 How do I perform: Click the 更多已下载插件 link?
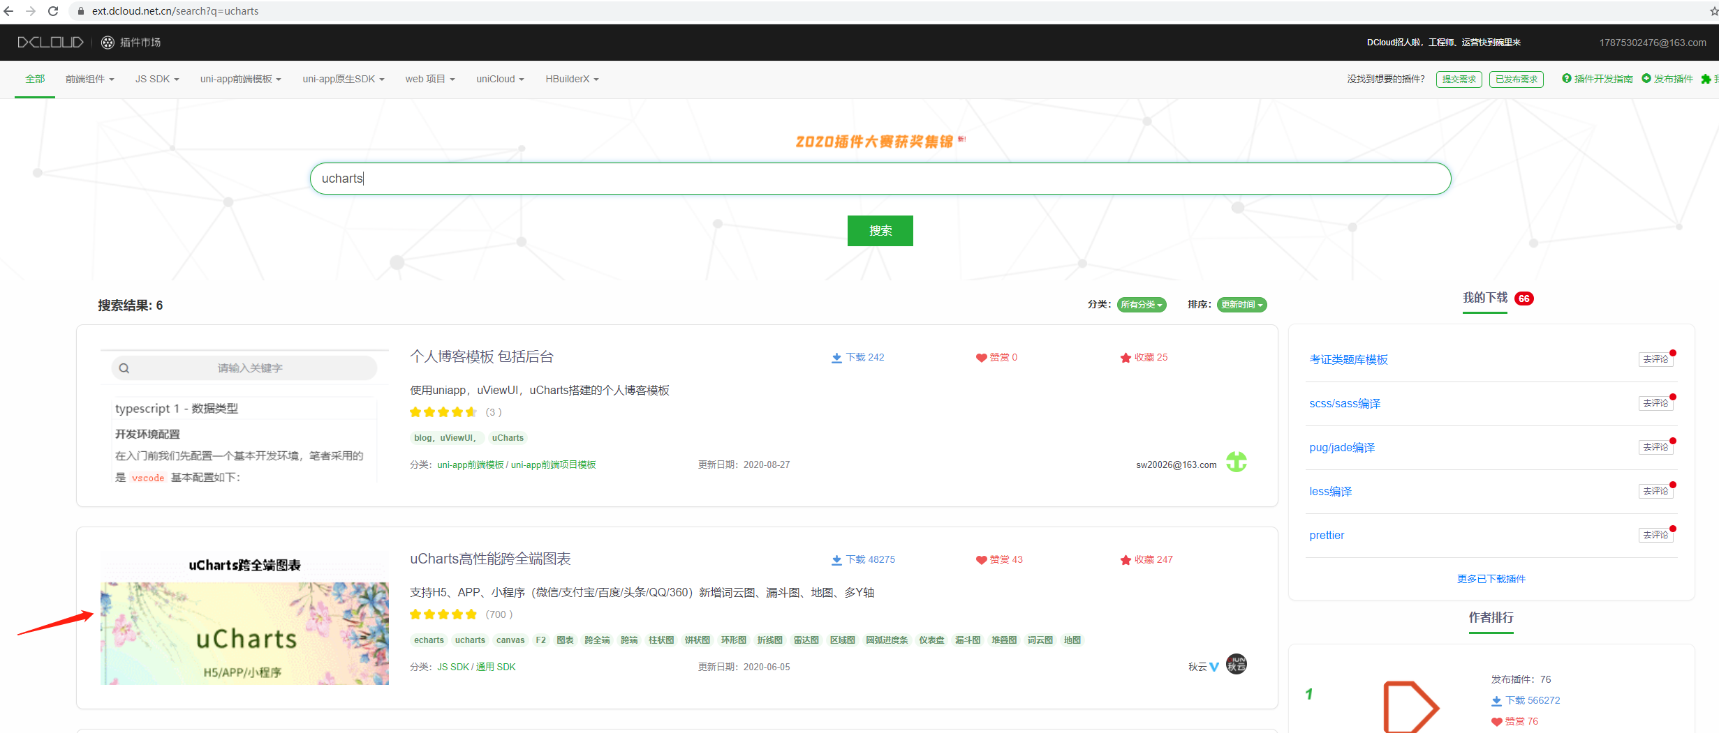click(1491, 578)
